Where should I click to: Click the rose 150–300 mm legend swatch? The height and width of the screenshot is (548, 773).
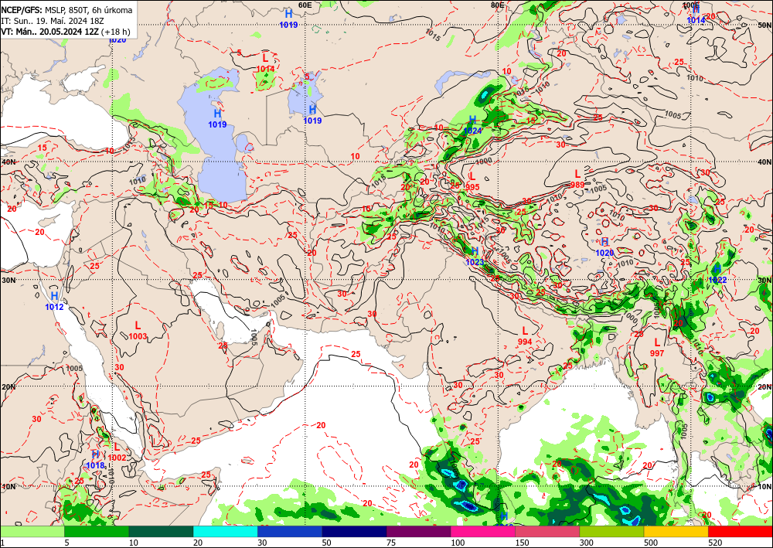[547, 532]
